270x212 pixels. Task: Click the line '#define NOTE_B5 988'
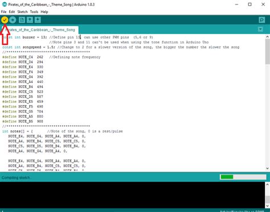[x=23, y=121]
